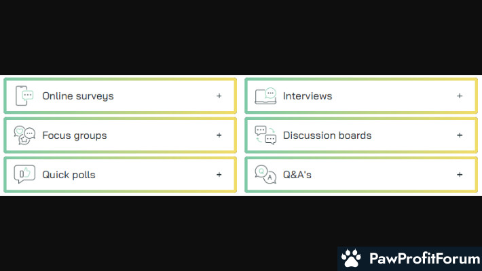This screenshot has height=271, width=482.
Task: Expand Q&A's using the plus sign
Action: [x=460, y=174]
